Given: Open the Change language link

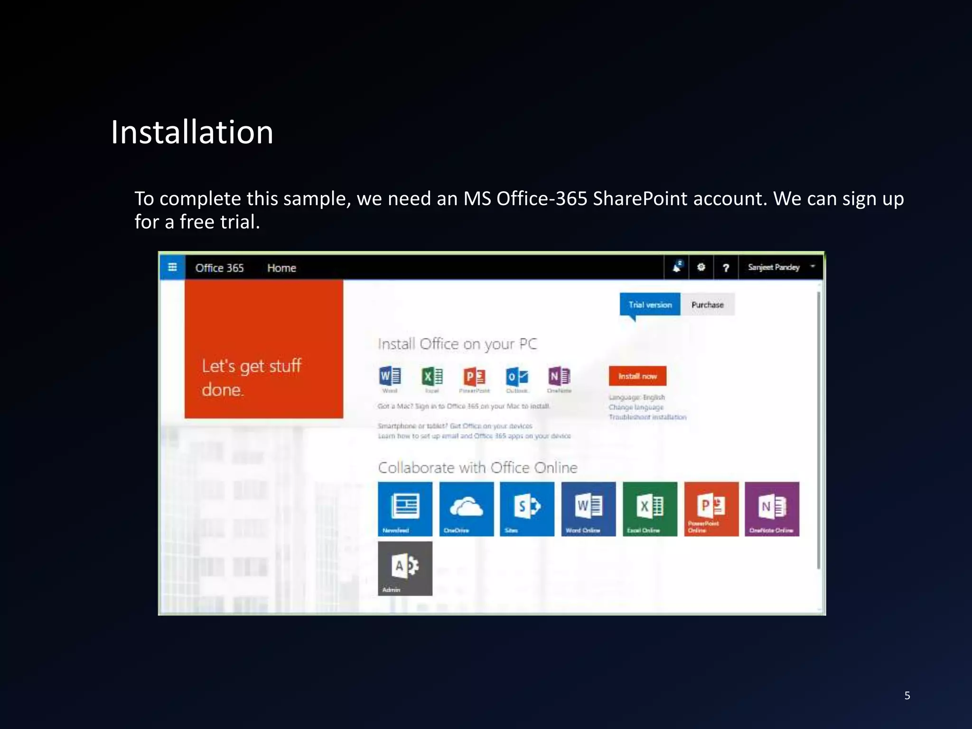Looking at the screenshot, I should point(636,407).
